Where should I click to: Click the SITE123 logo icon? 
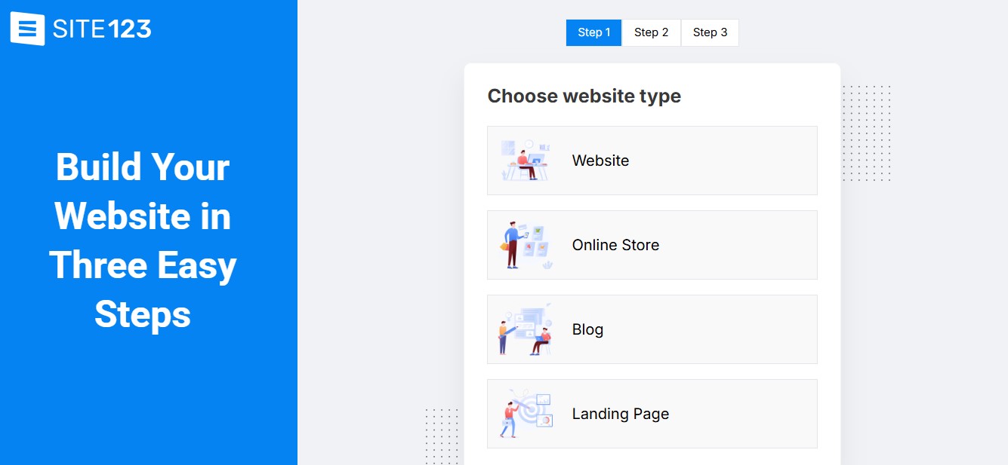[27, 29]
